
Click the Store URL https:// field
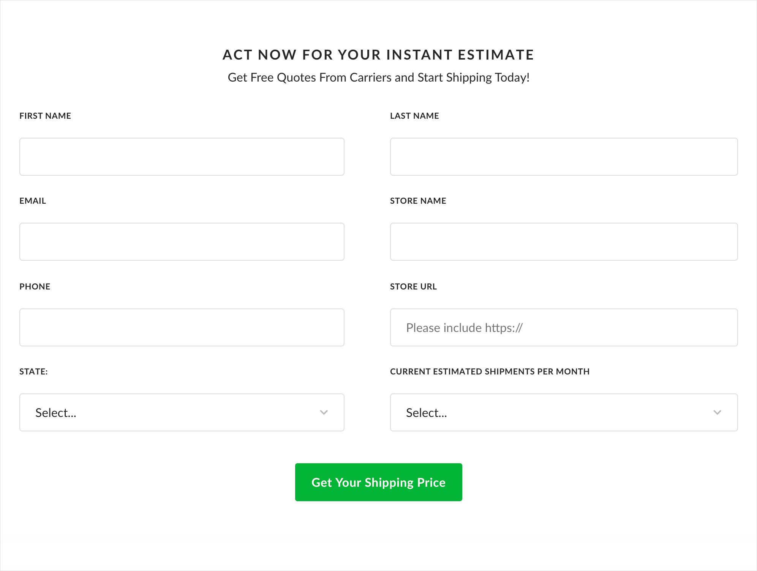point(564,327)
